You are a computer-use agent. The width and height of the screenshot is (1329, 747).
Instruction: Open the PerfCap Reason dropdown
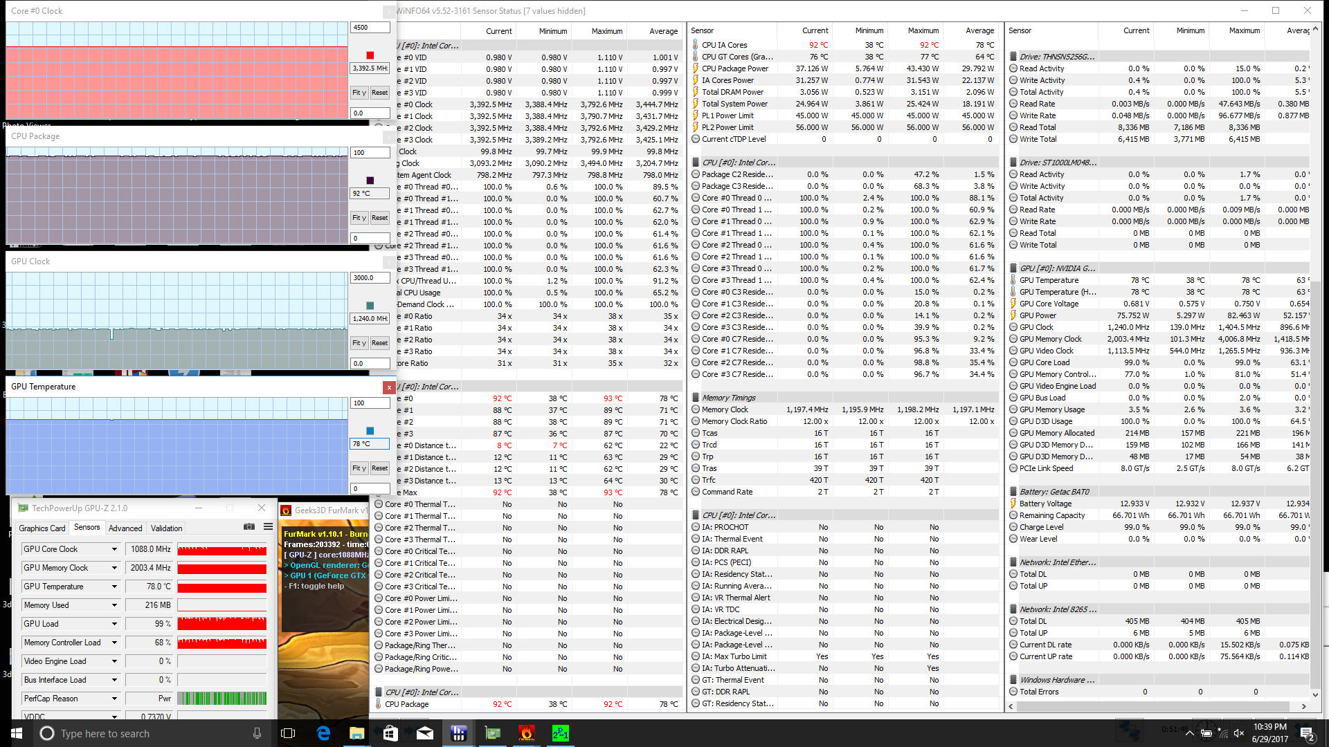pos(114,699)
